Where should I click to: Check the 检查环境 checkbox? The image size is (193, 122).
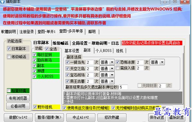pyautogui.click(x=9, y=90)
